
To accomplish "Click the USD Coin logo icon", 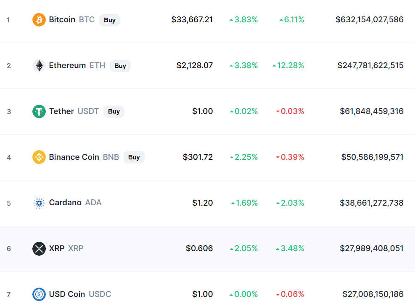I will [39, 294].
